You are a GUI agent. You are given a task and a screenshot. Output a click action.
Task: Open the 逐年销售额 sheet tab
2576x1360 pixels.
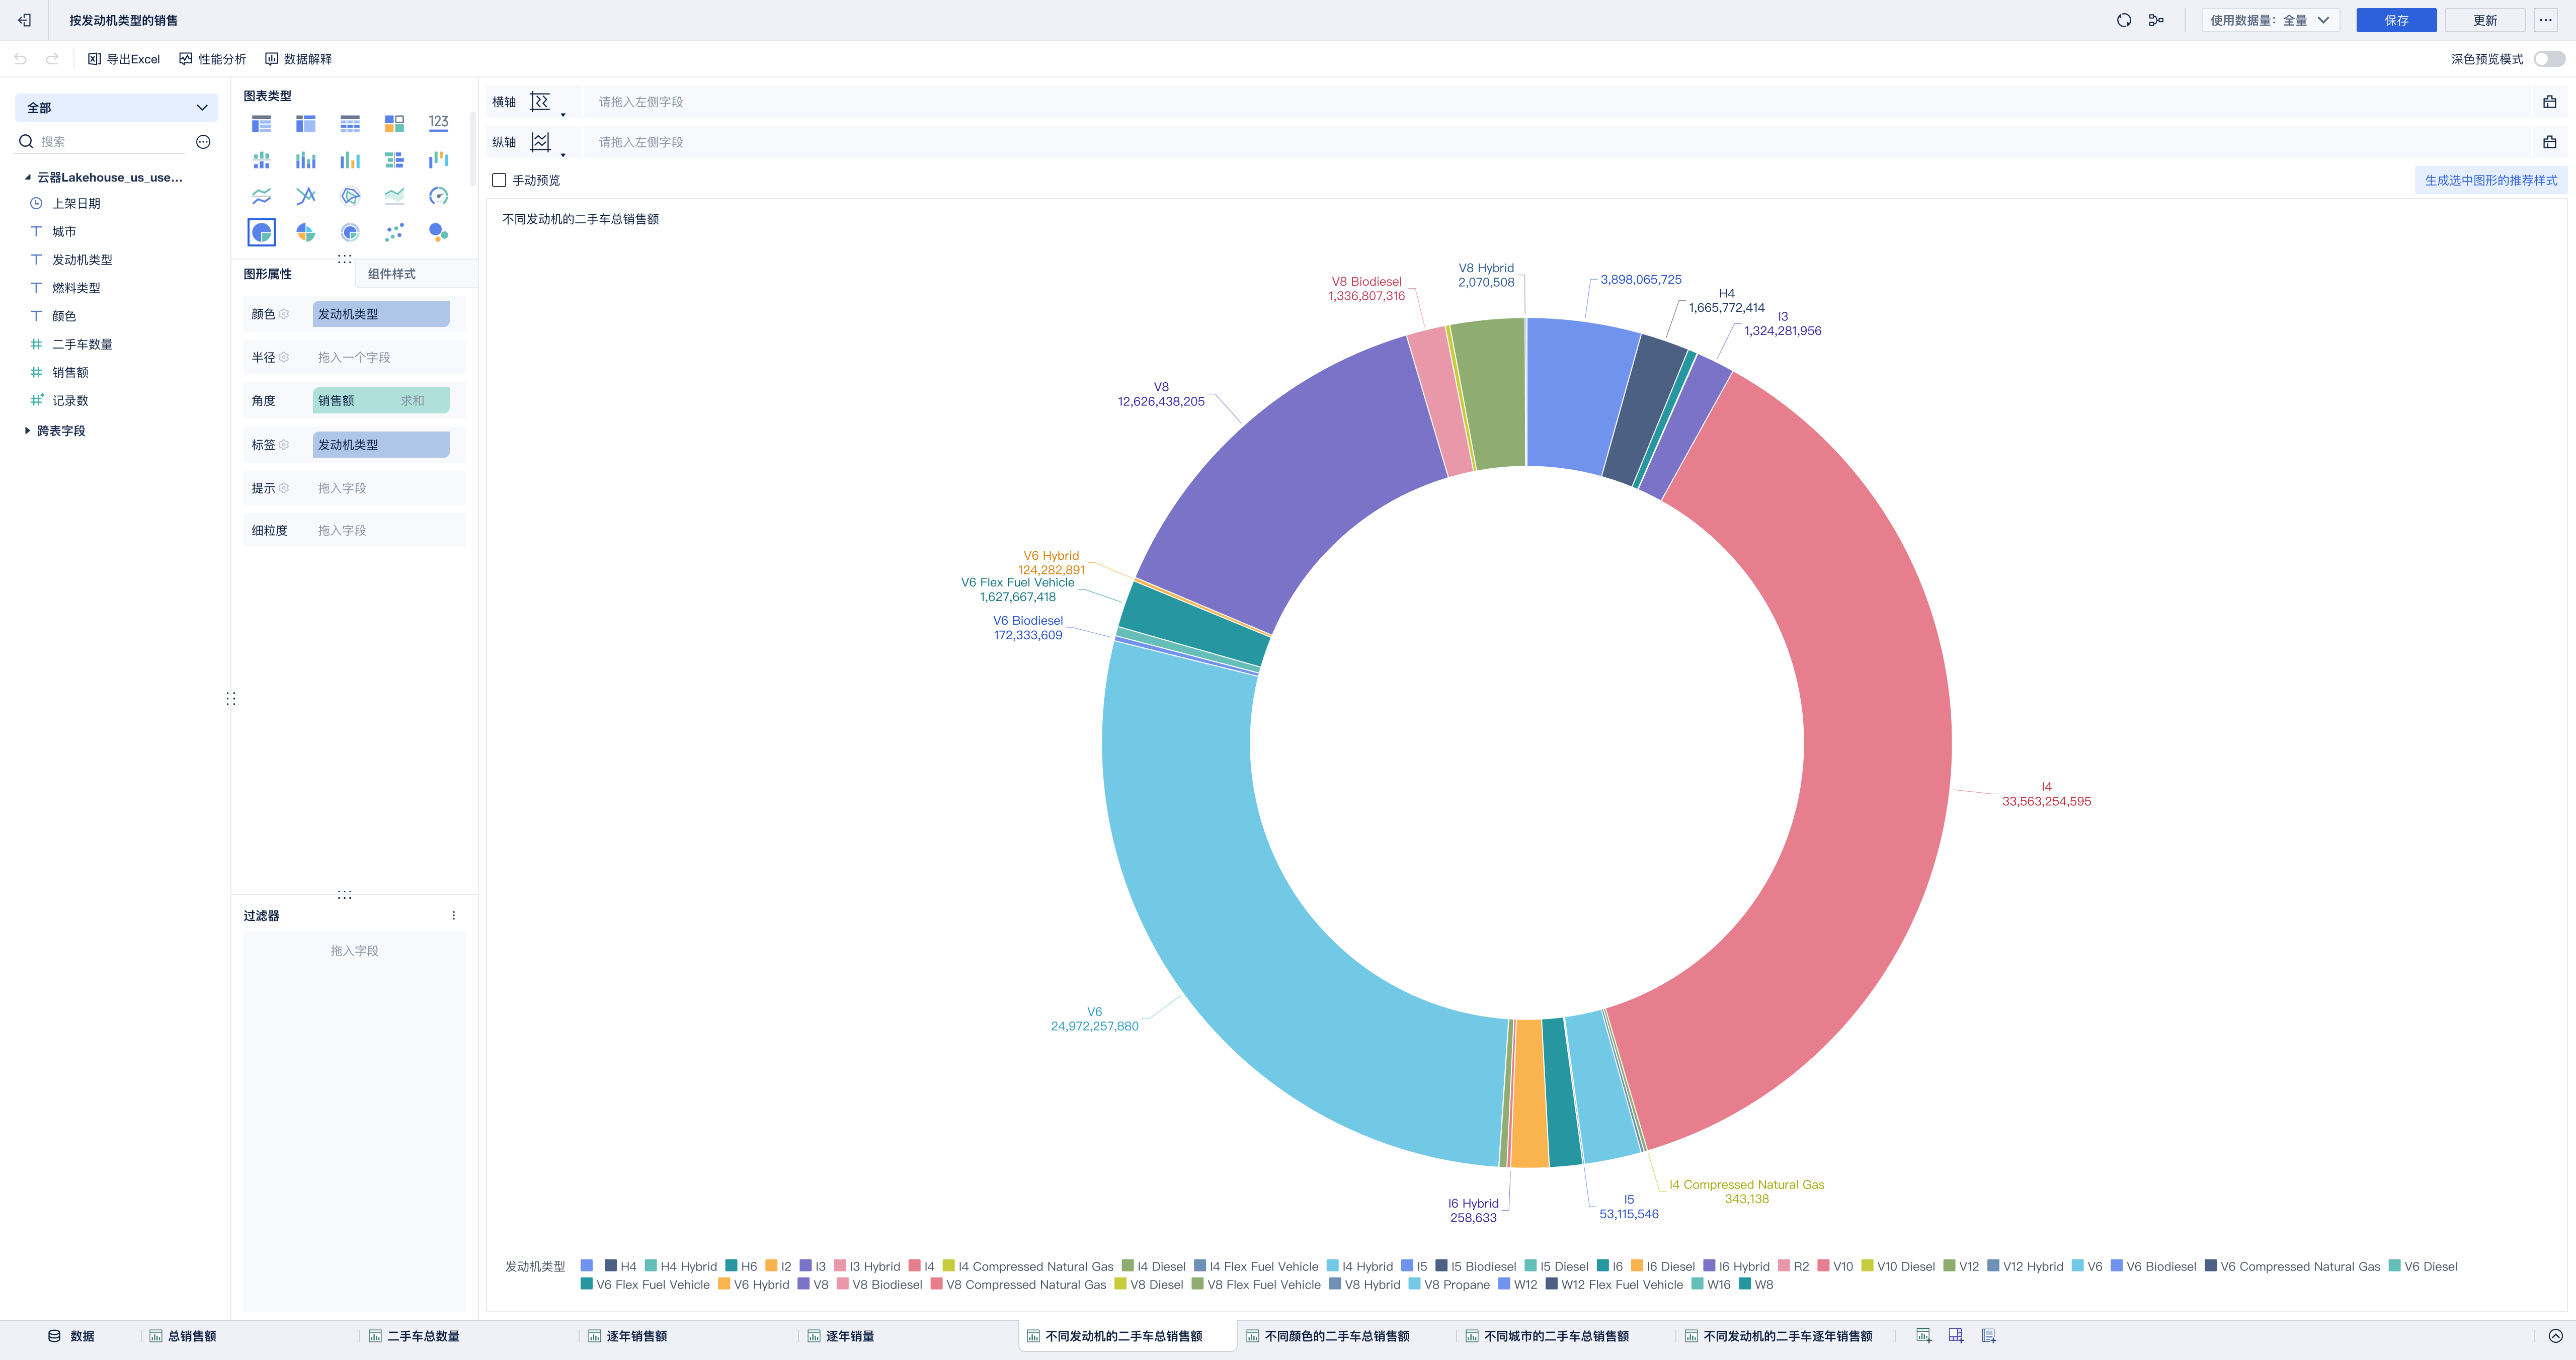pyautogui.click(x=636, y=1336)
